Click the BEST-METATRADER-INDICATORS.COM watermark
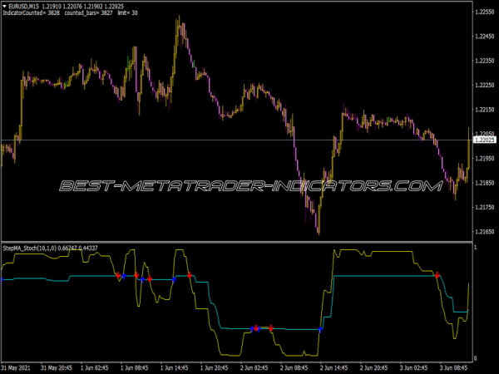The image size is (499, 374). pos(249,185)
